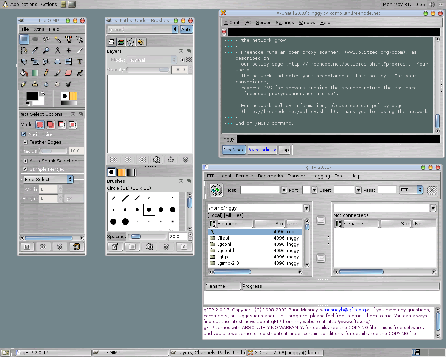Switch to the luap tab in X-Chat
The image size is (446, 357).
click(x=284, y=150)
